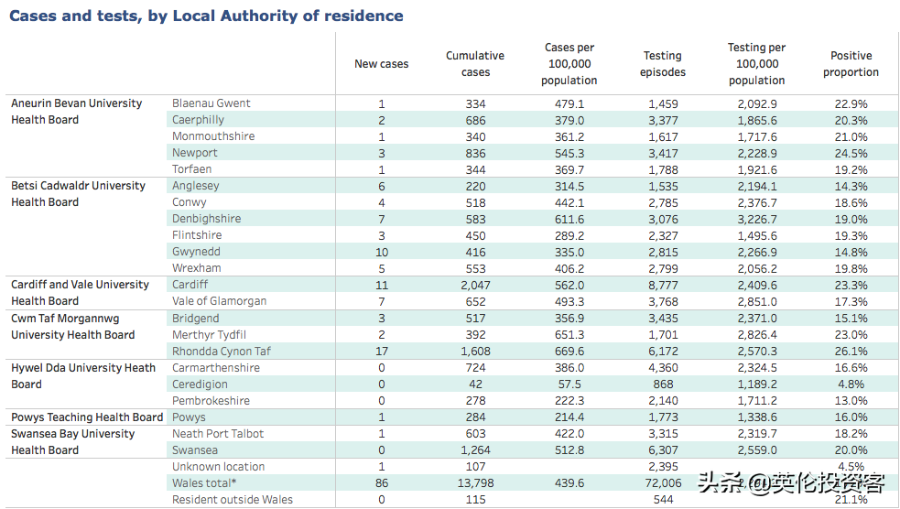
Task: Select the 'Cumulative cases' column header
Action: (475, 64)
